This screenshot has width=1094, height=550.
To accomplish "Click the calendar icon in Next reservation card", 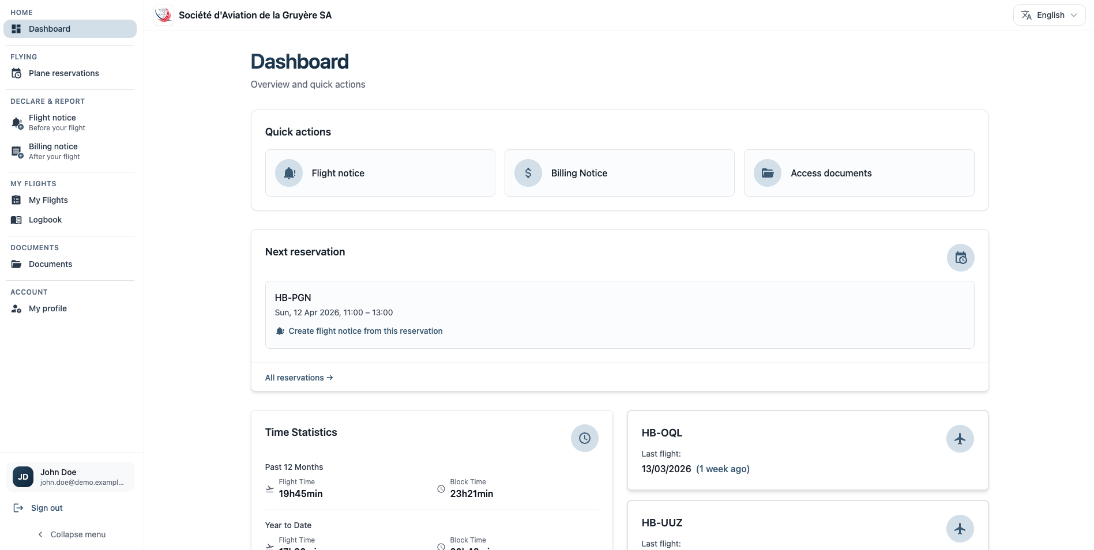I will 960,258.
